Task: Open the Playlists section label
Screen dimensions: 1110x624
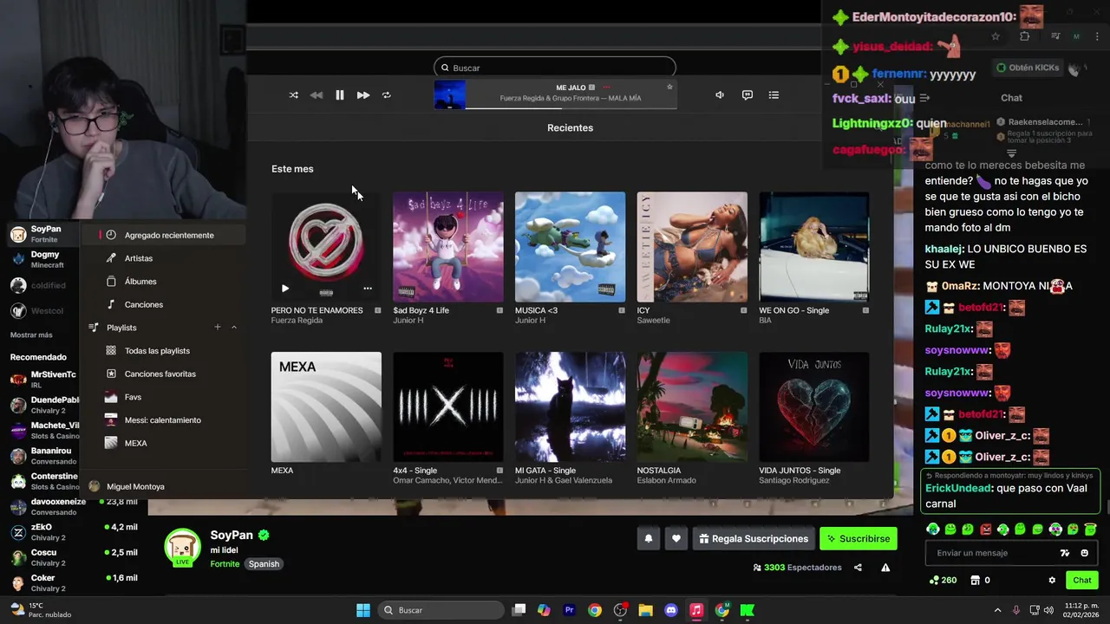Action: click(x=121, y=328)
